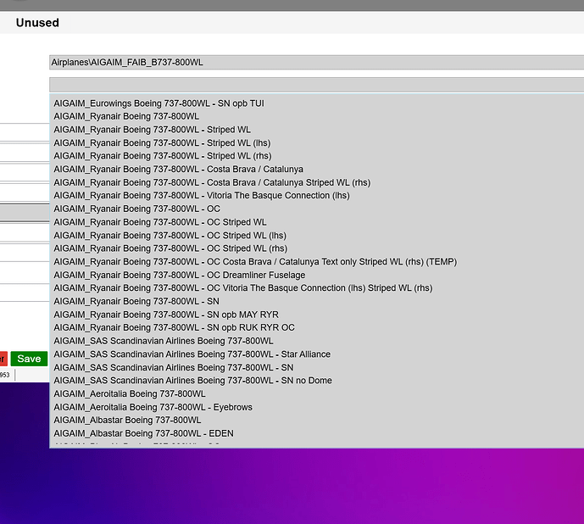584x524 pixels.
Task: Choose plain SAS Scandinavian Airlines Boeing 737-800WL
Action: [x=163, y=341]
